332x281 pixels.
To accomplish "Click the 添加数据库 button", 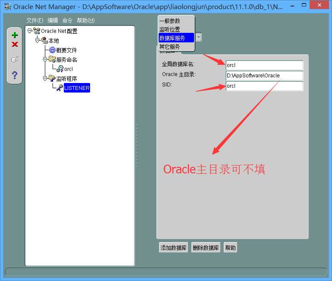I will click(x=173, y=248).
